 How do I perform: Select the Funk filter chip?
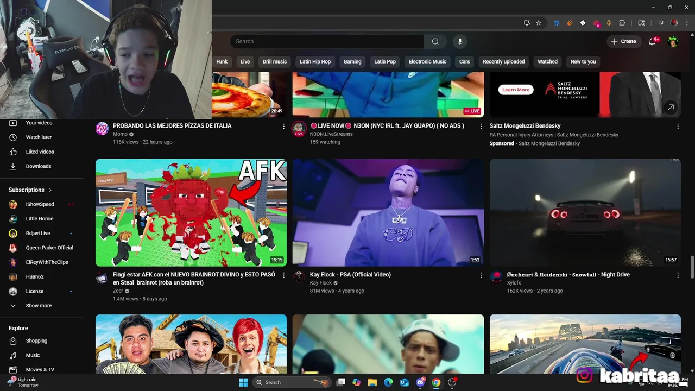222,61
